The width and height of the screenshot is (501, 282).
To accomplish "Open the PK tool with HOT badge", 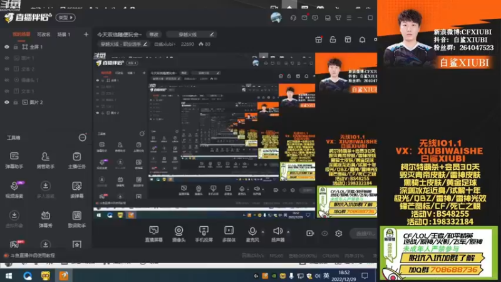I will [14, 244].
